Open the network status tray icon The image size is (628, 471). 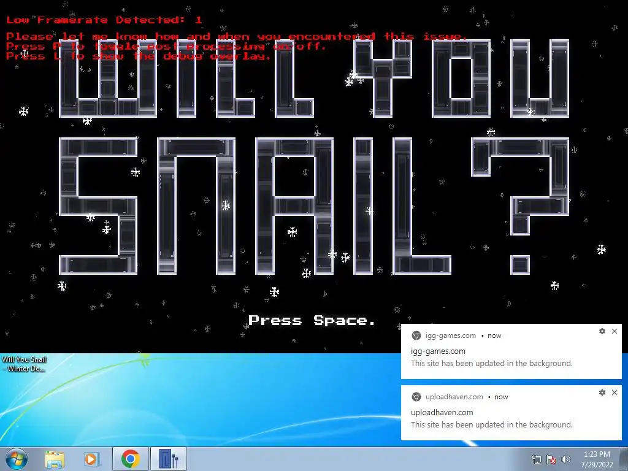click(x=536, y=459)
